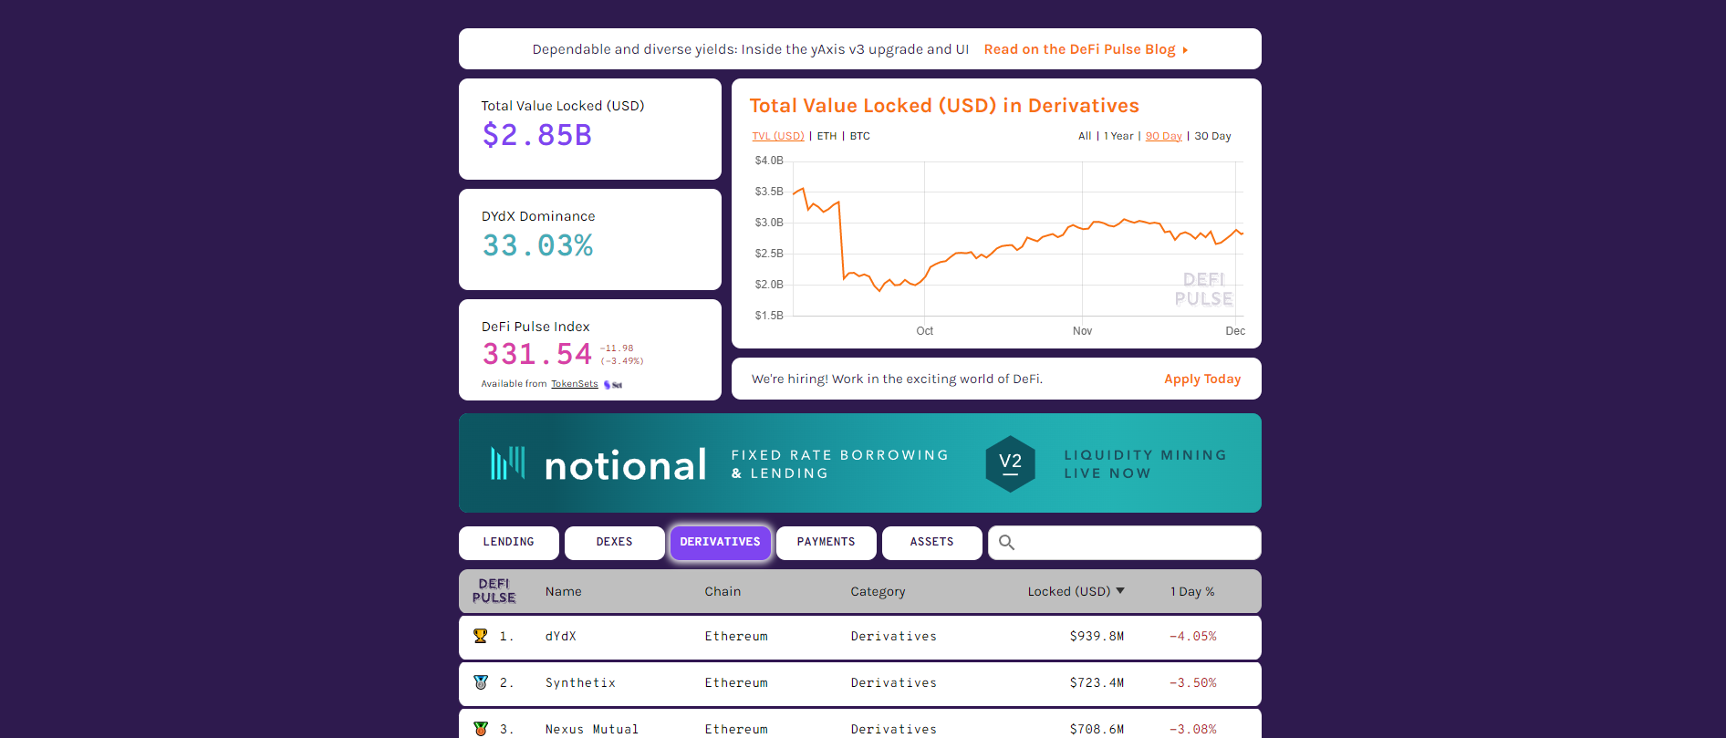
Task: Click the gold trophy icon beside dYdX
Action: tap(480, 636)
